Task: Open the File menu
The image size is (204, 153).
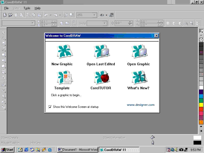Action: 6,8
